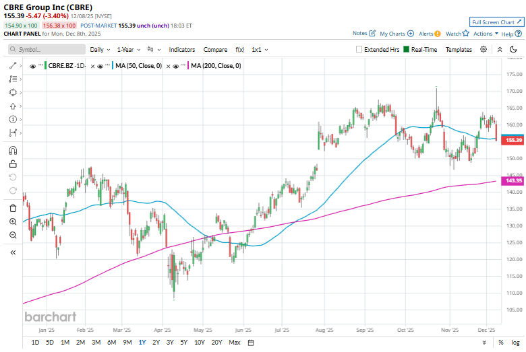Select the trend line drawing tool
526x352 pixels.
(13, 65)
